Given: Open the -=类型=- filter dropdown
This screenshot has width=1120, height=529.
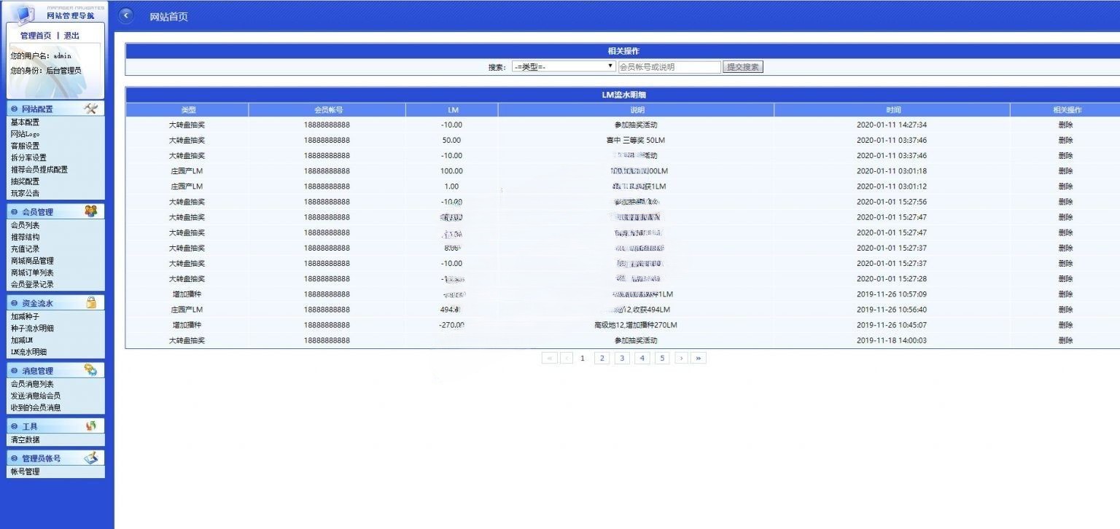Looking at the screenshot, I should point(564,66).
